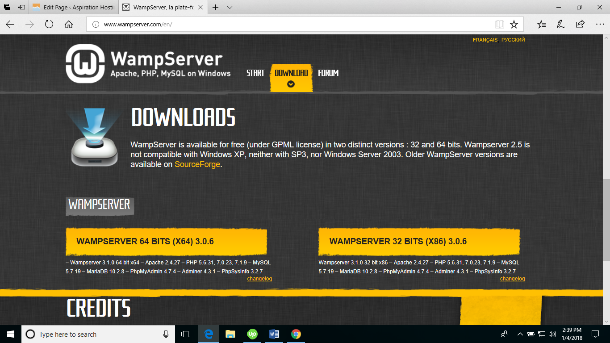Screen dimensions: 610x343
Task: Download WAMPSERVER 64 BITS (X64) 3.0.6
Action: coord(166,242)
